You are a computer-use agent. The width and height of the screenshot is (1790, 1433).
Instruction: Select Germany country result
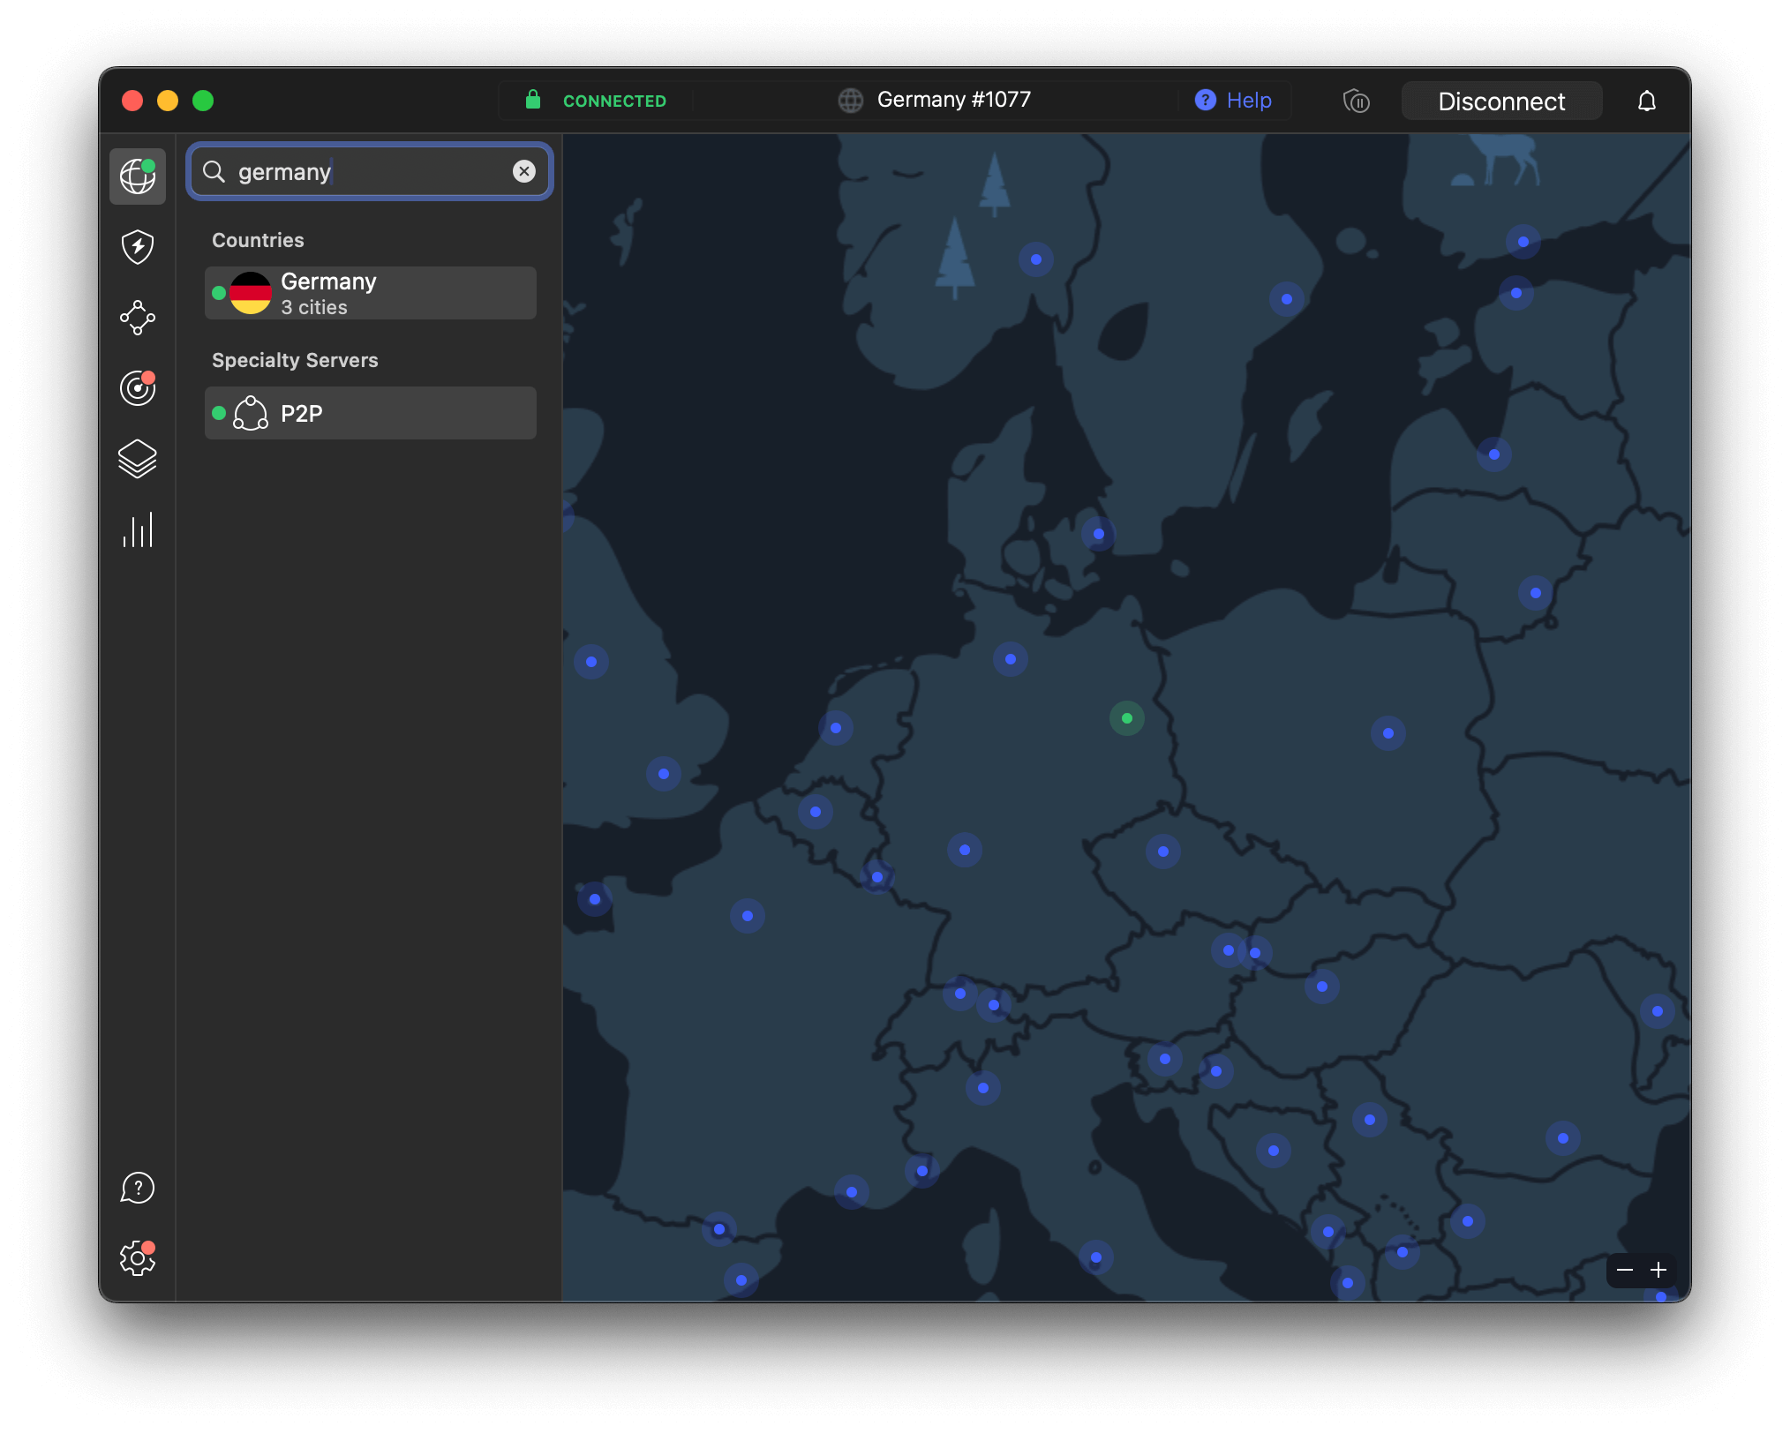click(x=371, y=293)
